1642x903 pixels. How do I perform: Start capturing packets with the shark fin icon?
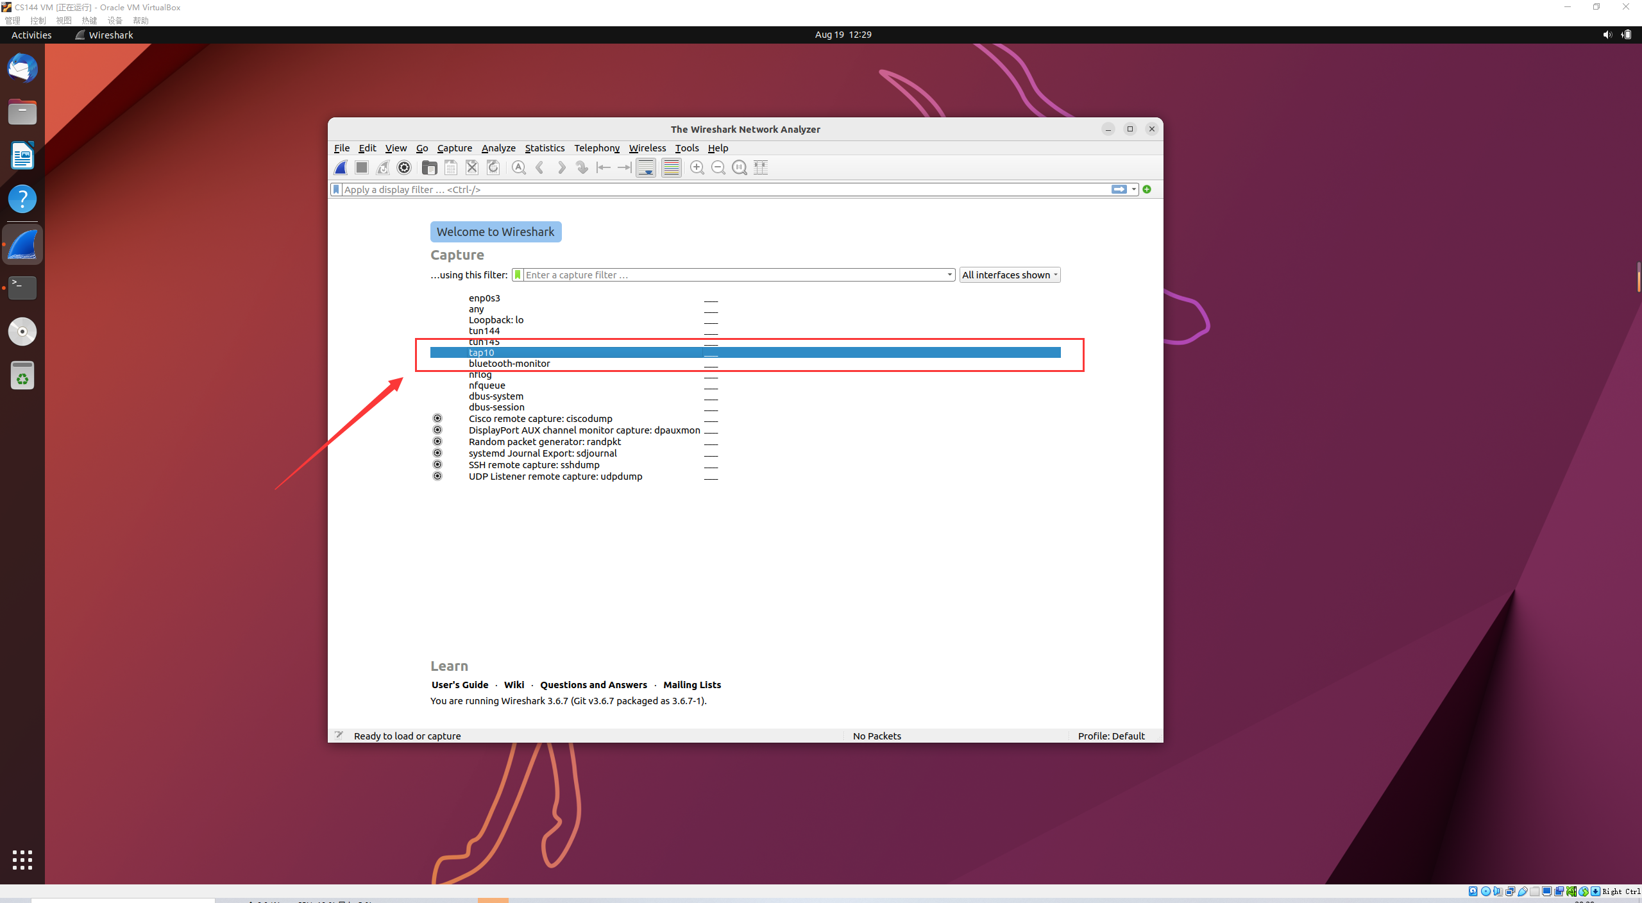[x=341, y=167]
